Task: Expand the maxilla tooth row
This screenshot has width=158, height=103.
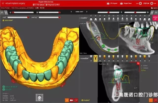Action: click(x=84, y=18)
